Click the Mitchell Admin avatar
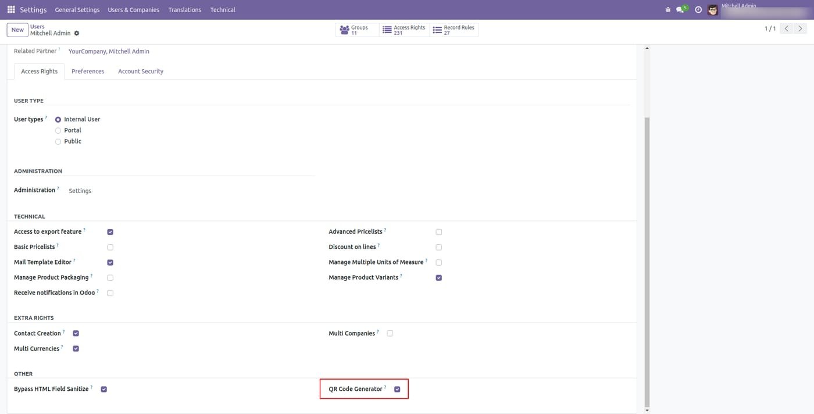 tap(713, 10)
